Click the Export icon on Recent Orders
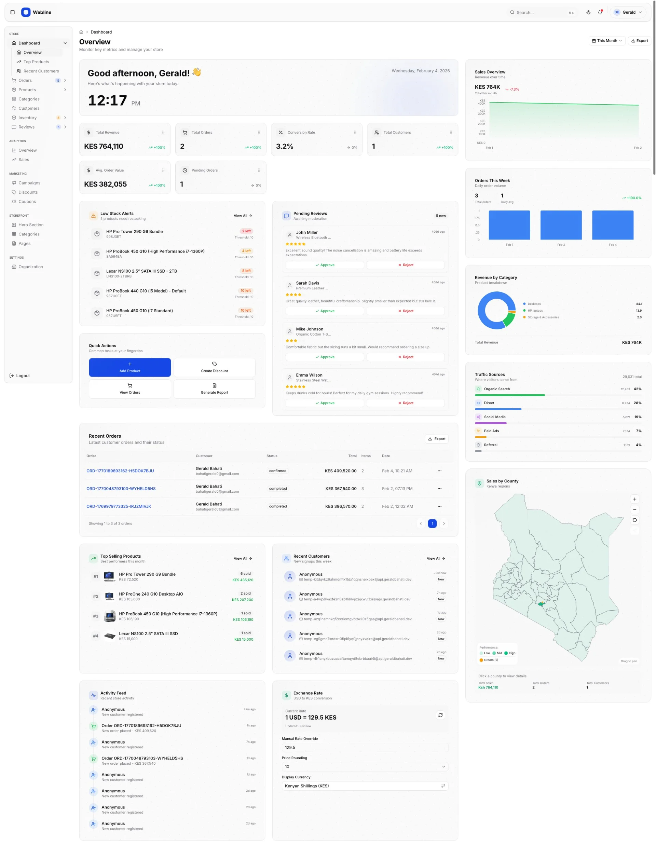Viewport: 656px width, 845px height. 437,439
